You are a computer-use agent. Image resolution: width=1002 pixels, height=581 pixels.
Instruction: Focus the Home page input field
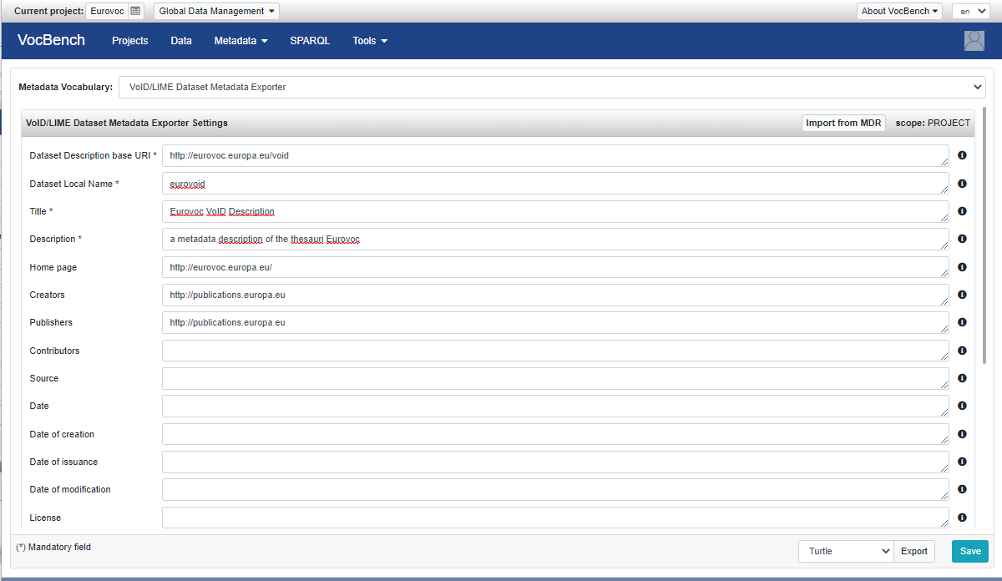(x=555, y=267)
